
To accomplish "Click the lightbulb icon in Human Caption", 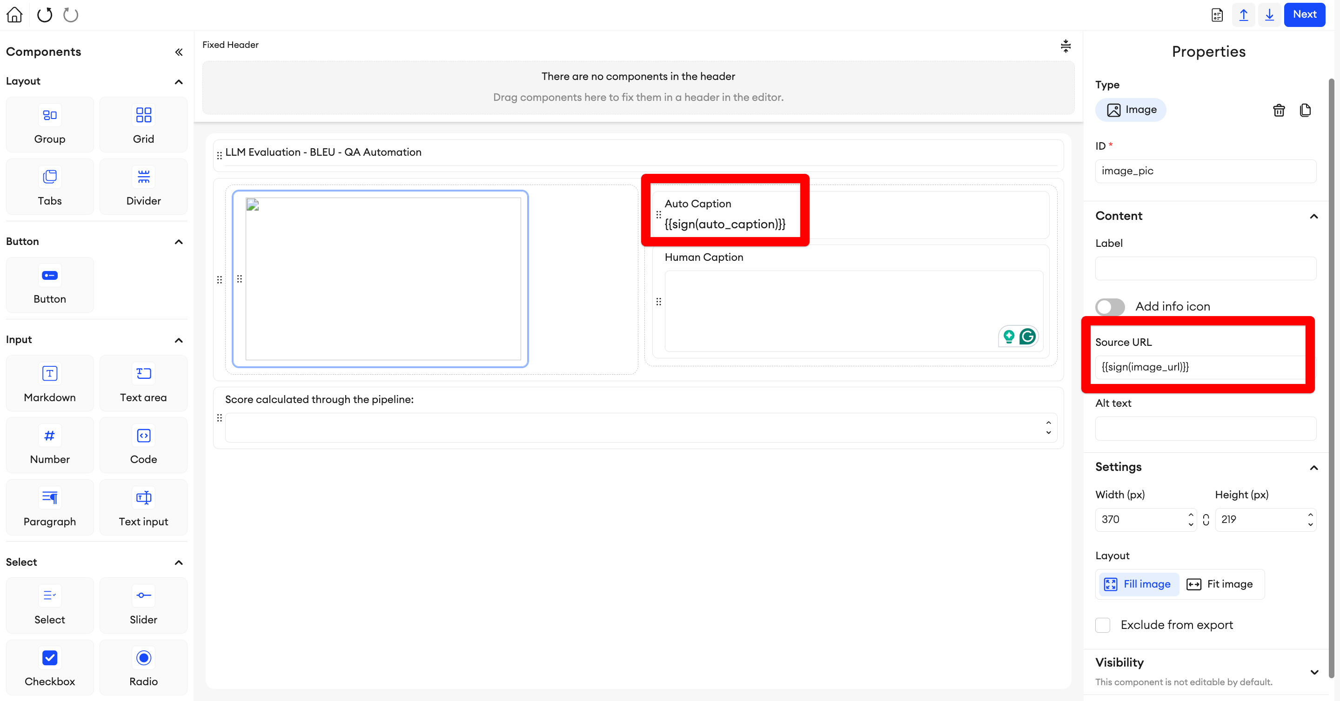I will pyautogui.click(x=1009, y=337).
